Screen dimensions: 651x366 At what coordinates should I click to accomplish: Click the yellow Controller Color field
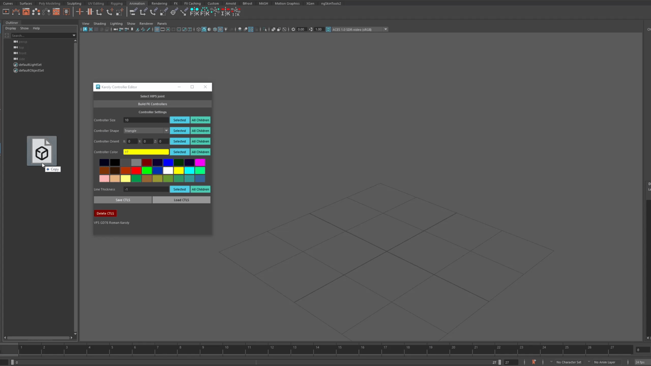click(146, 152)
